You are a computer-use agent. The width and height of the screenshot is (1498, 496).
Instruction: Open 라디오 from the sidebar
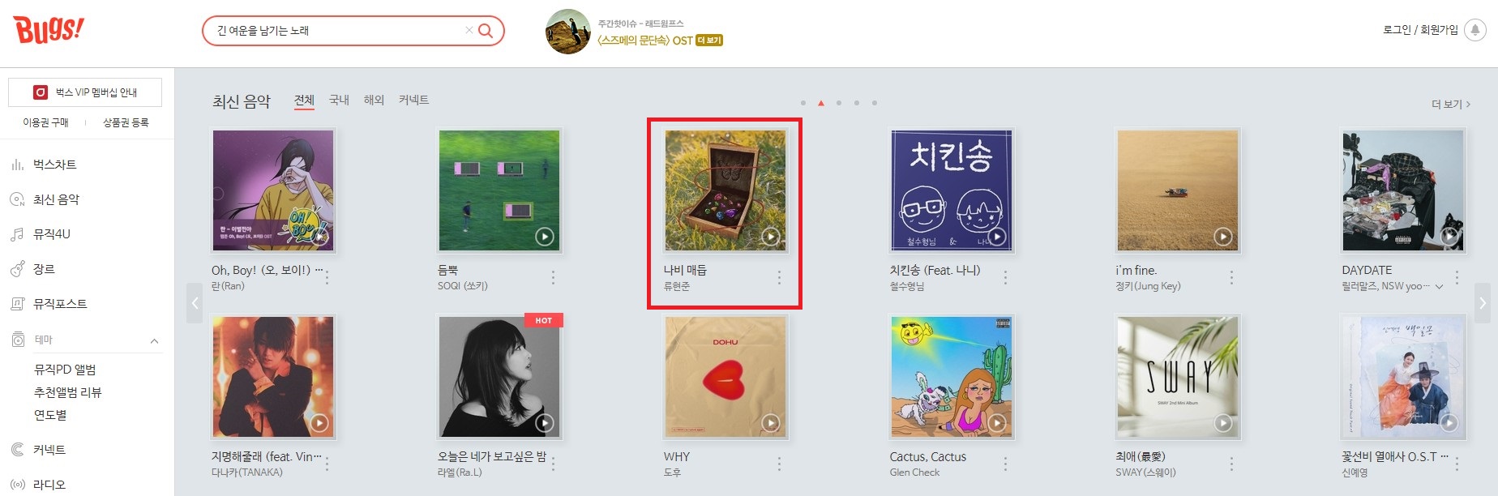click(x=49, y=485)
